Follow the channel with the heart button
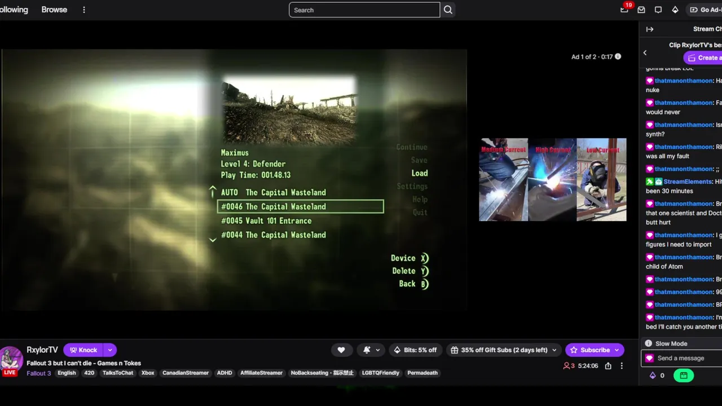 point(341,350)
